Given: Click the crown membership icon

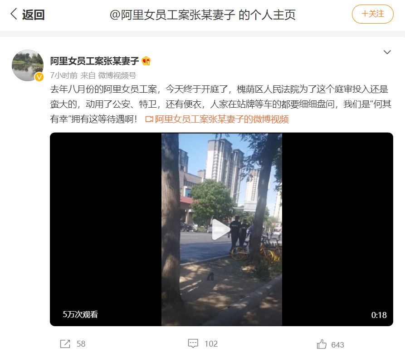Looking at the screenshot, I should tap(146, 61).
